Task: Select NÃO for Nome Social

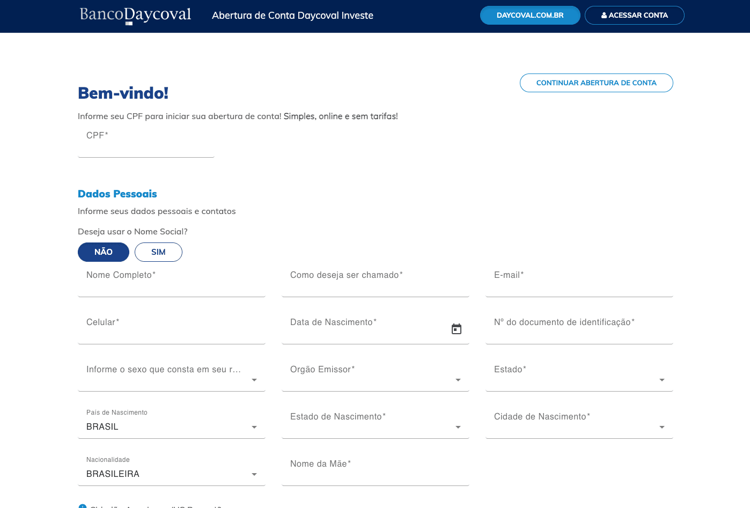Action: pyautogui.click(x=104, y=252)
